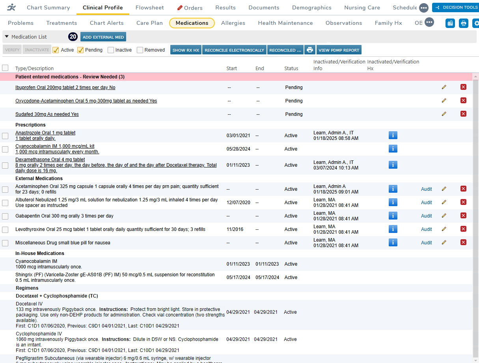
Task: Select the Dexamethasone row checkbox
Action: (x=6, y=165)
